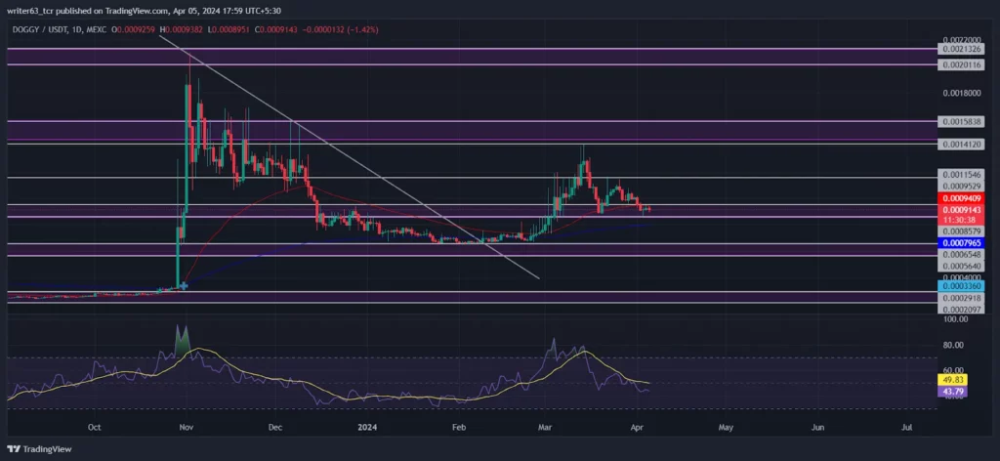This screenshot has height=461, width=1000.
Task: Click the 0.0020116 price label
Action: (959, 65)
